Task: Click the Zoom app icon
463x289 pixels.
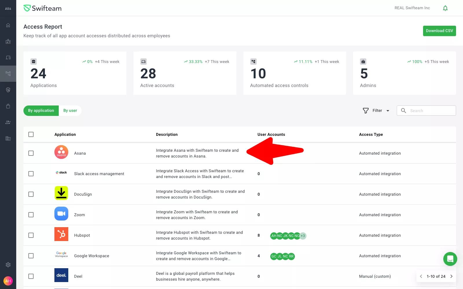Action: pyautogui.click(x=61, y=214)
